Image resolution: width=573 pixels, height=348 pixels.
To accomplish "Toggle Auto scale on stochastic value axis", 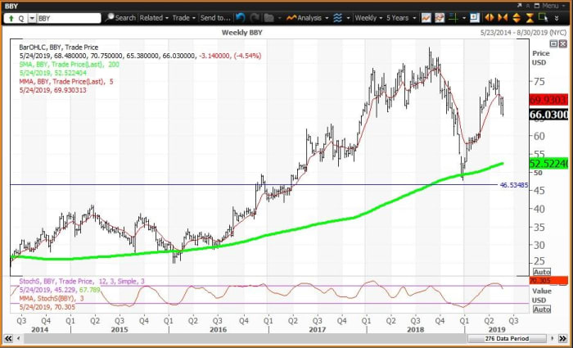I will tap(541, 310).
